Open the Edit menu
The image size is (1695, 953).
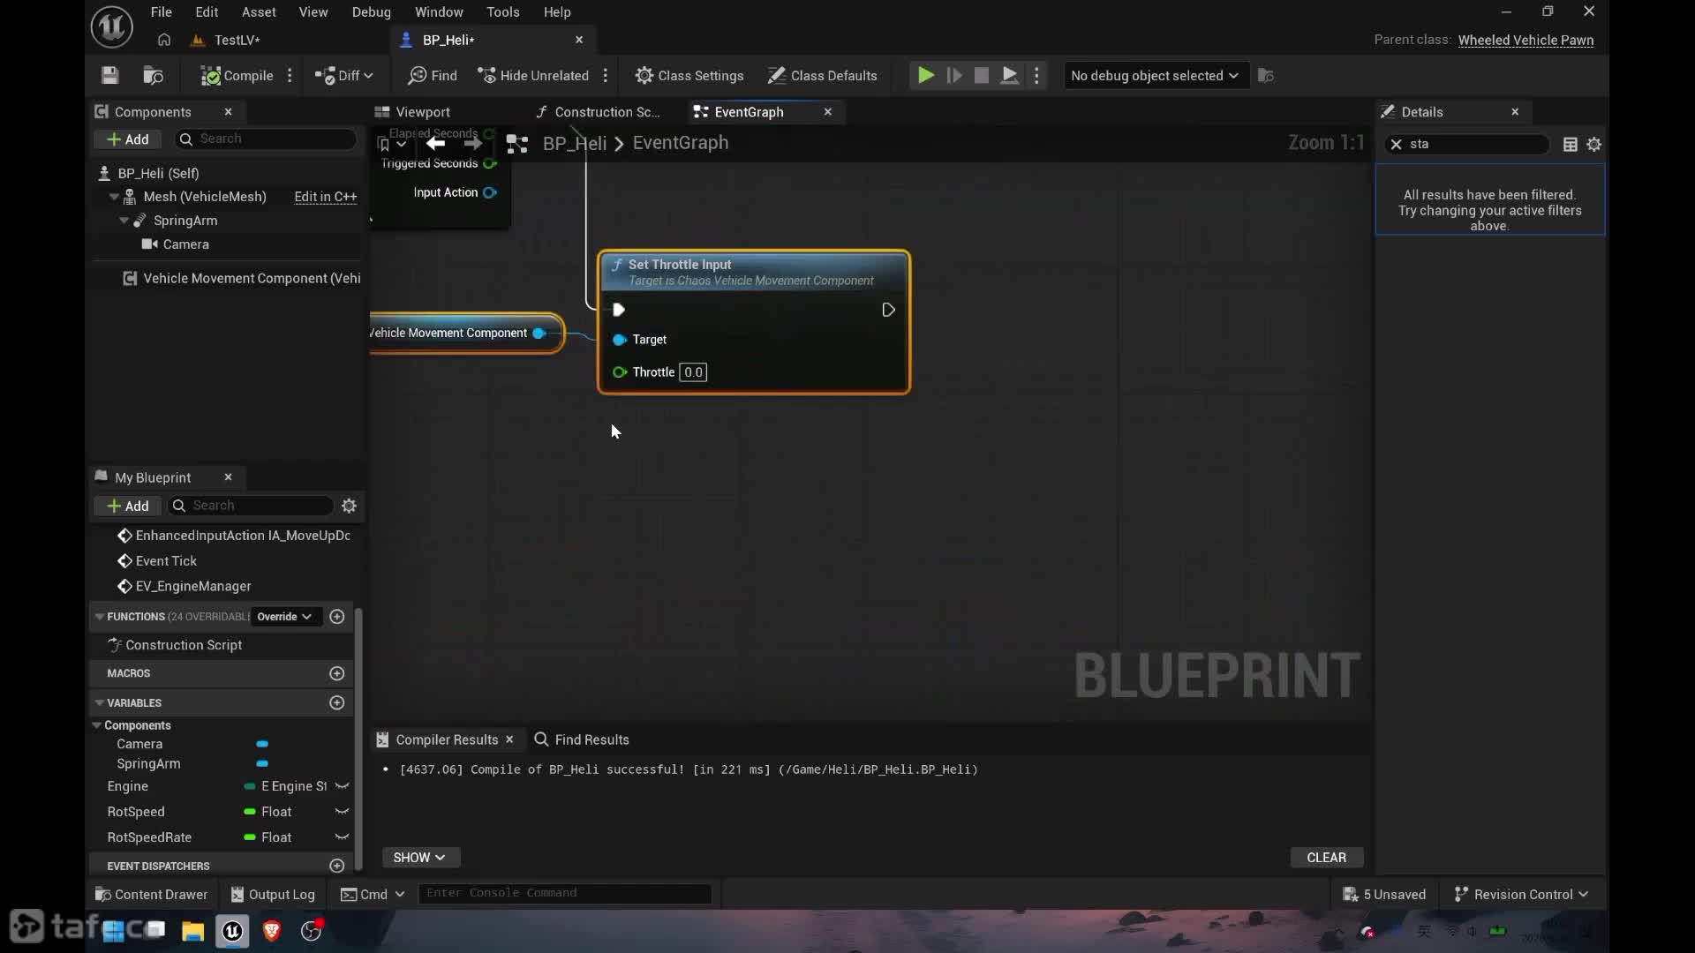tap(207, 12)
